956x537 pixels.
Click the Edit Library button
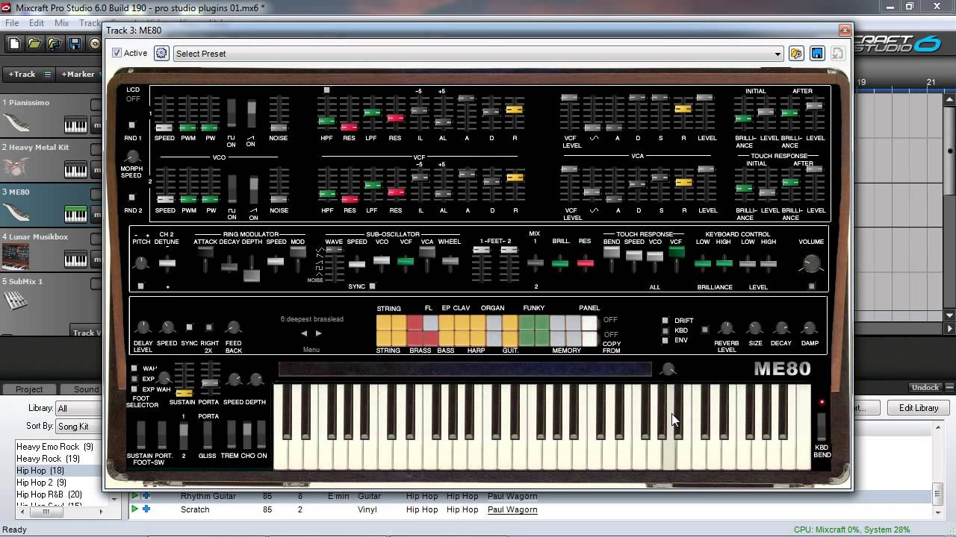(x=918, y=408)
